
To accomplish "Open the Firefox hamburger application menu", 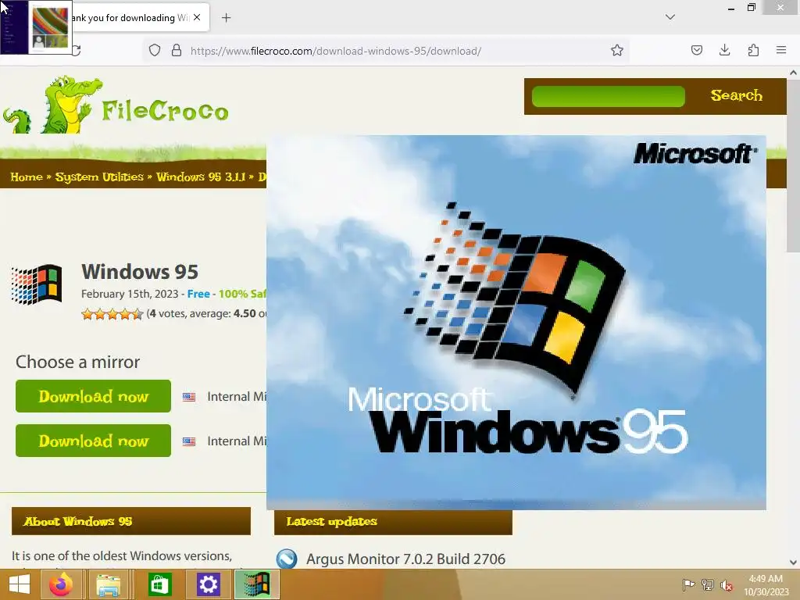I will pyautogui.click(x=781, y=50).
